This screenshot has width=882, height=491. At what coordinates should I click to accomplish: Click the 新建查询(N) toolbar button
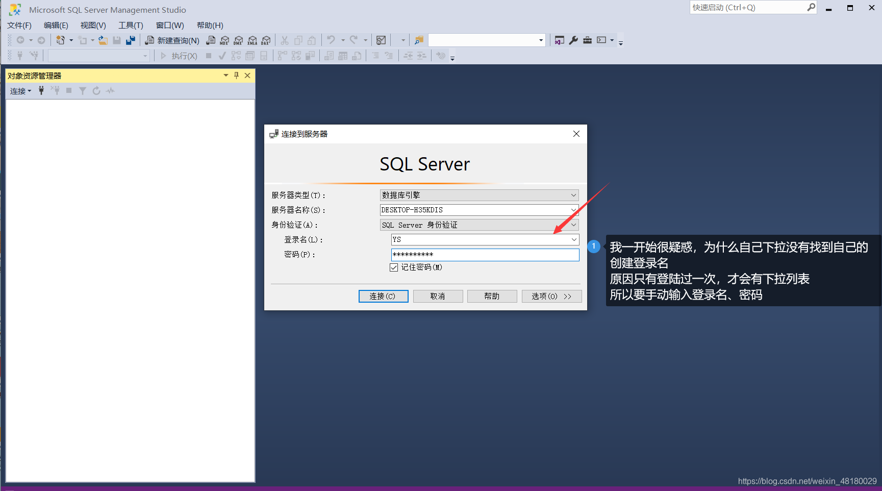(172, 40)
